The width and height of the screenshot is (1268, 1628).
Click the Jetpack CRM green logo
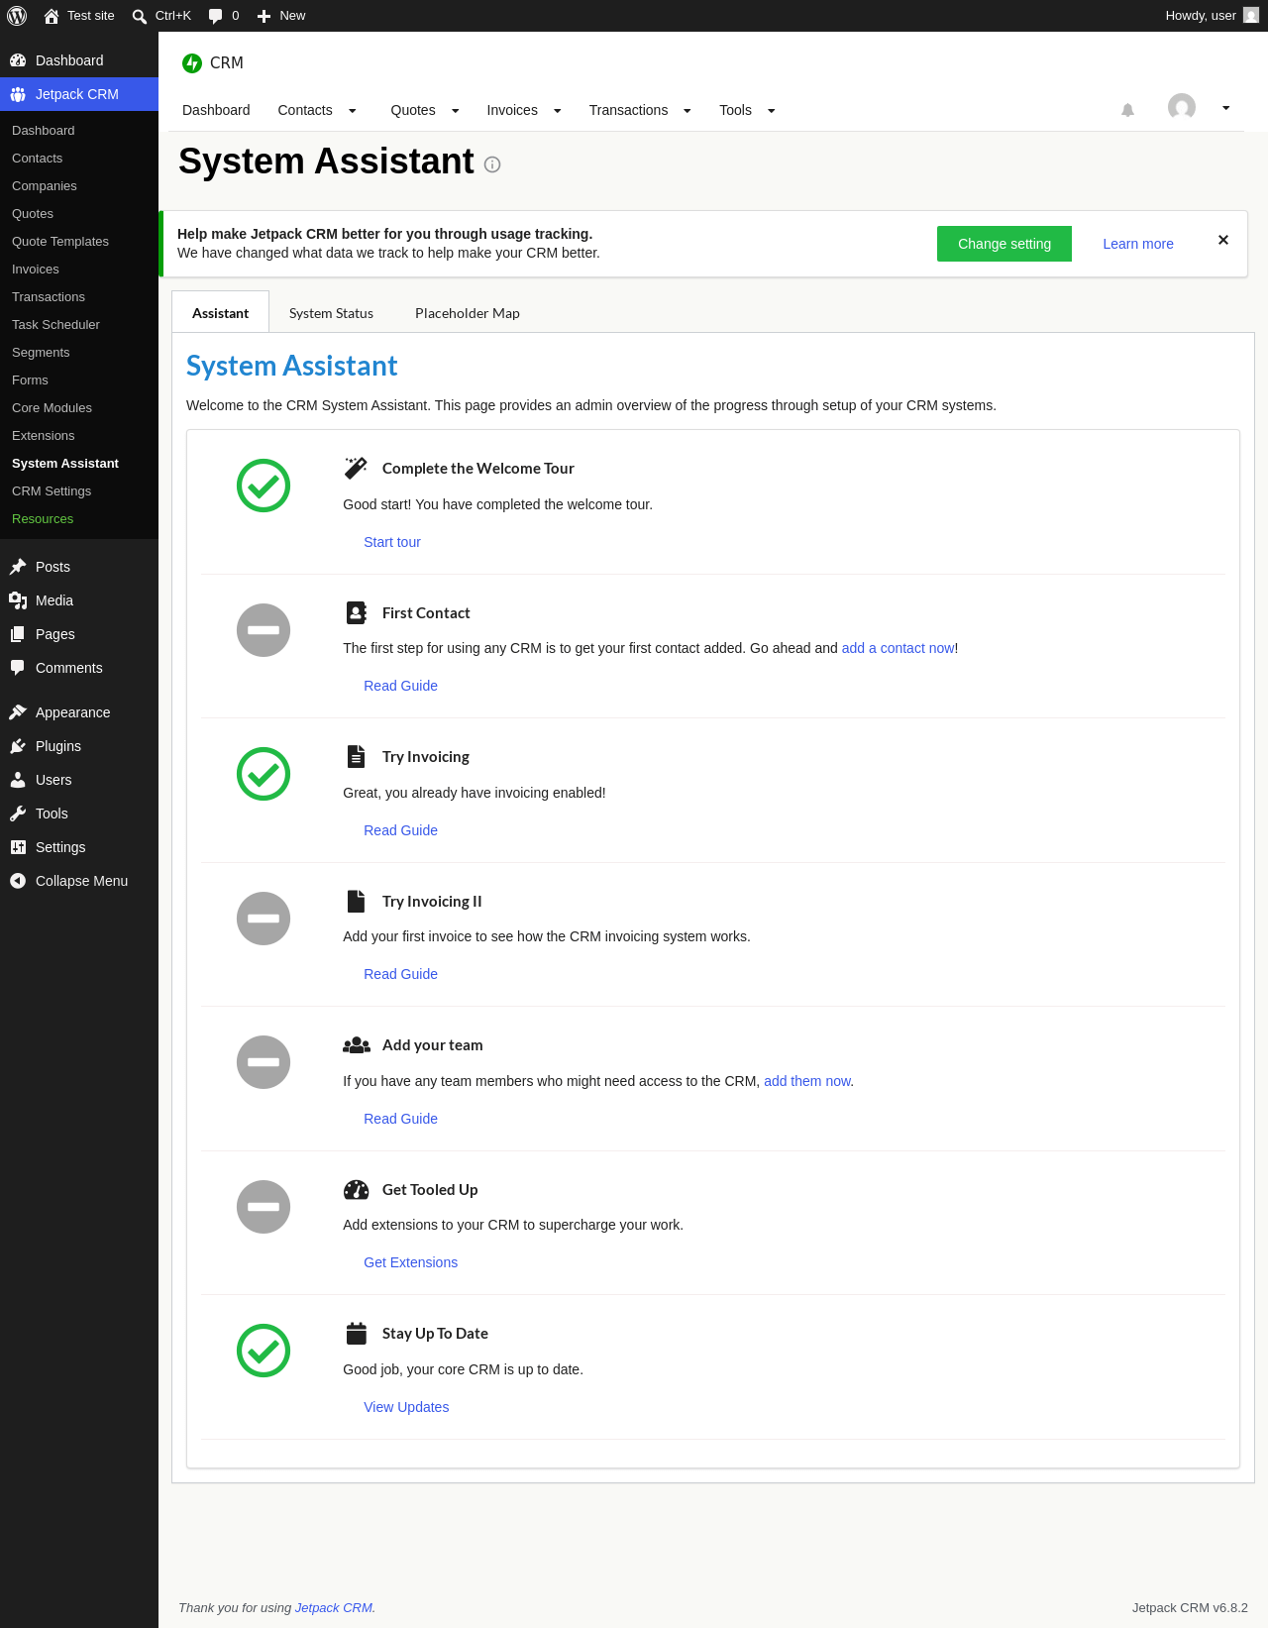click(x=192, y=62)
